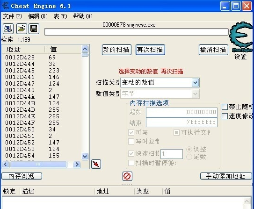Click the 结束 address field
This screenshot has width=254, height=209.
181,122
